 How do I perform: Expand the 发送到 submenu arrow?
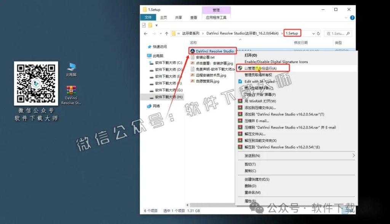[353, 156]
